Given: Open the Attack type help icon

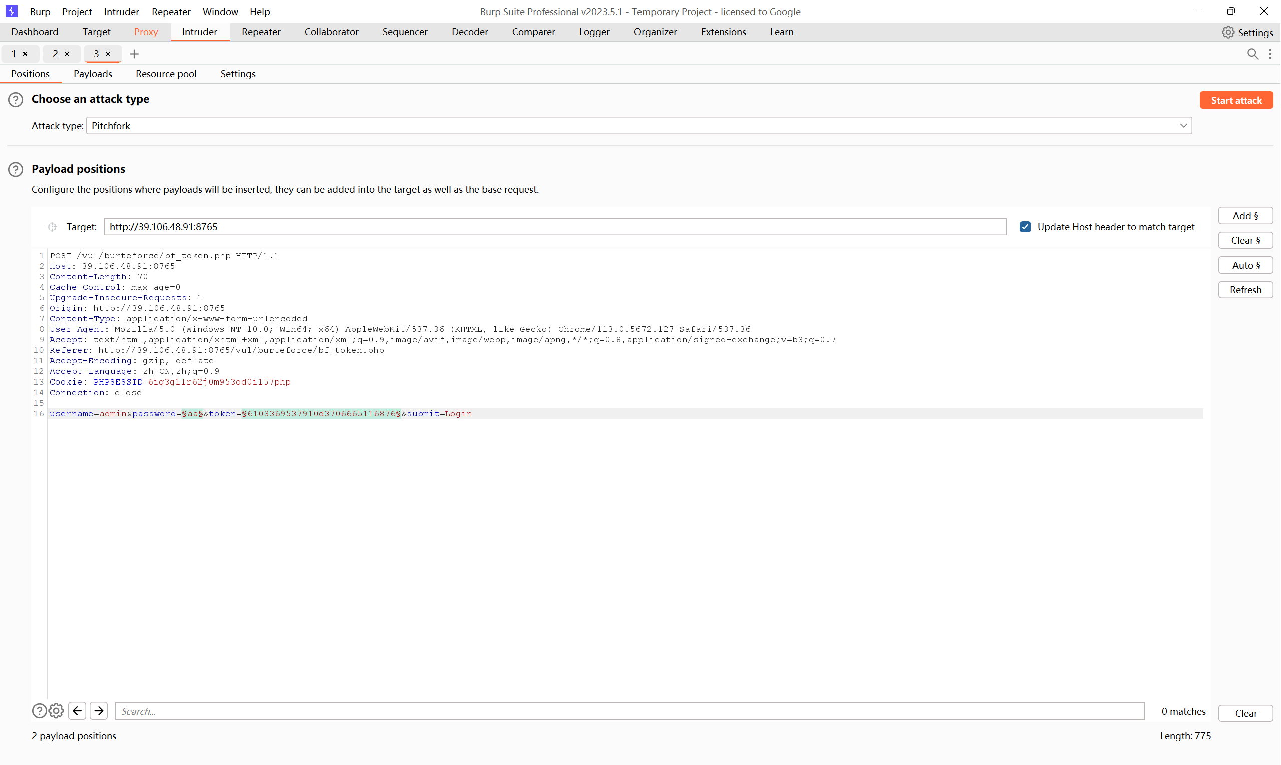Looking at the screenshot, I should [x=16, y=99].
